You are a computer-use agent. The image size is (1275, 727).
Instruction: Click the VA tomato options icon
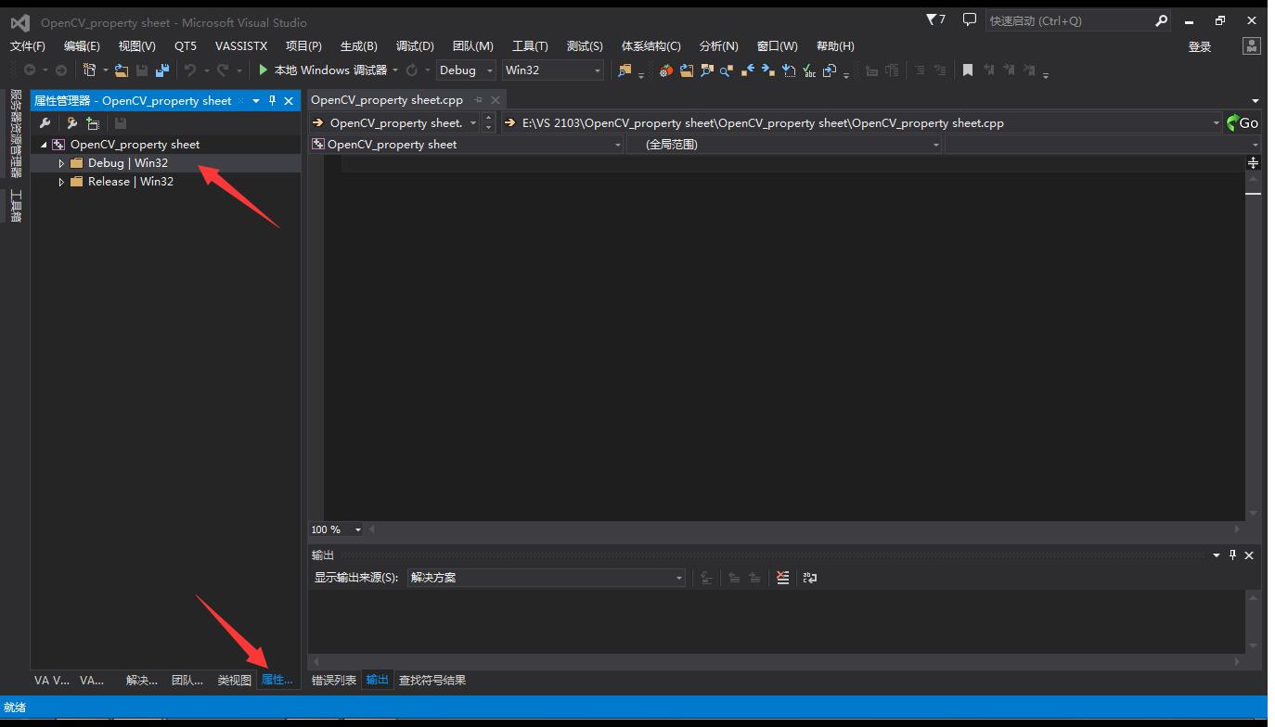665,70
